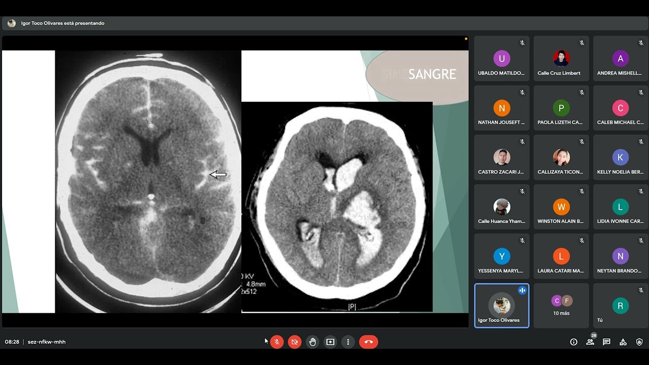649x365 pixels.
Task: Select Igor Toco Olivares speaker tile
Action: point(501,306)
